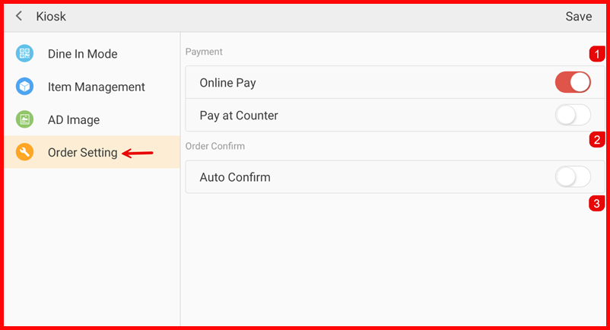Switch to Item Management in sidebar
The height and width of the screenshot is (330, 610).
pyautogui.click(x=96, y=87)
